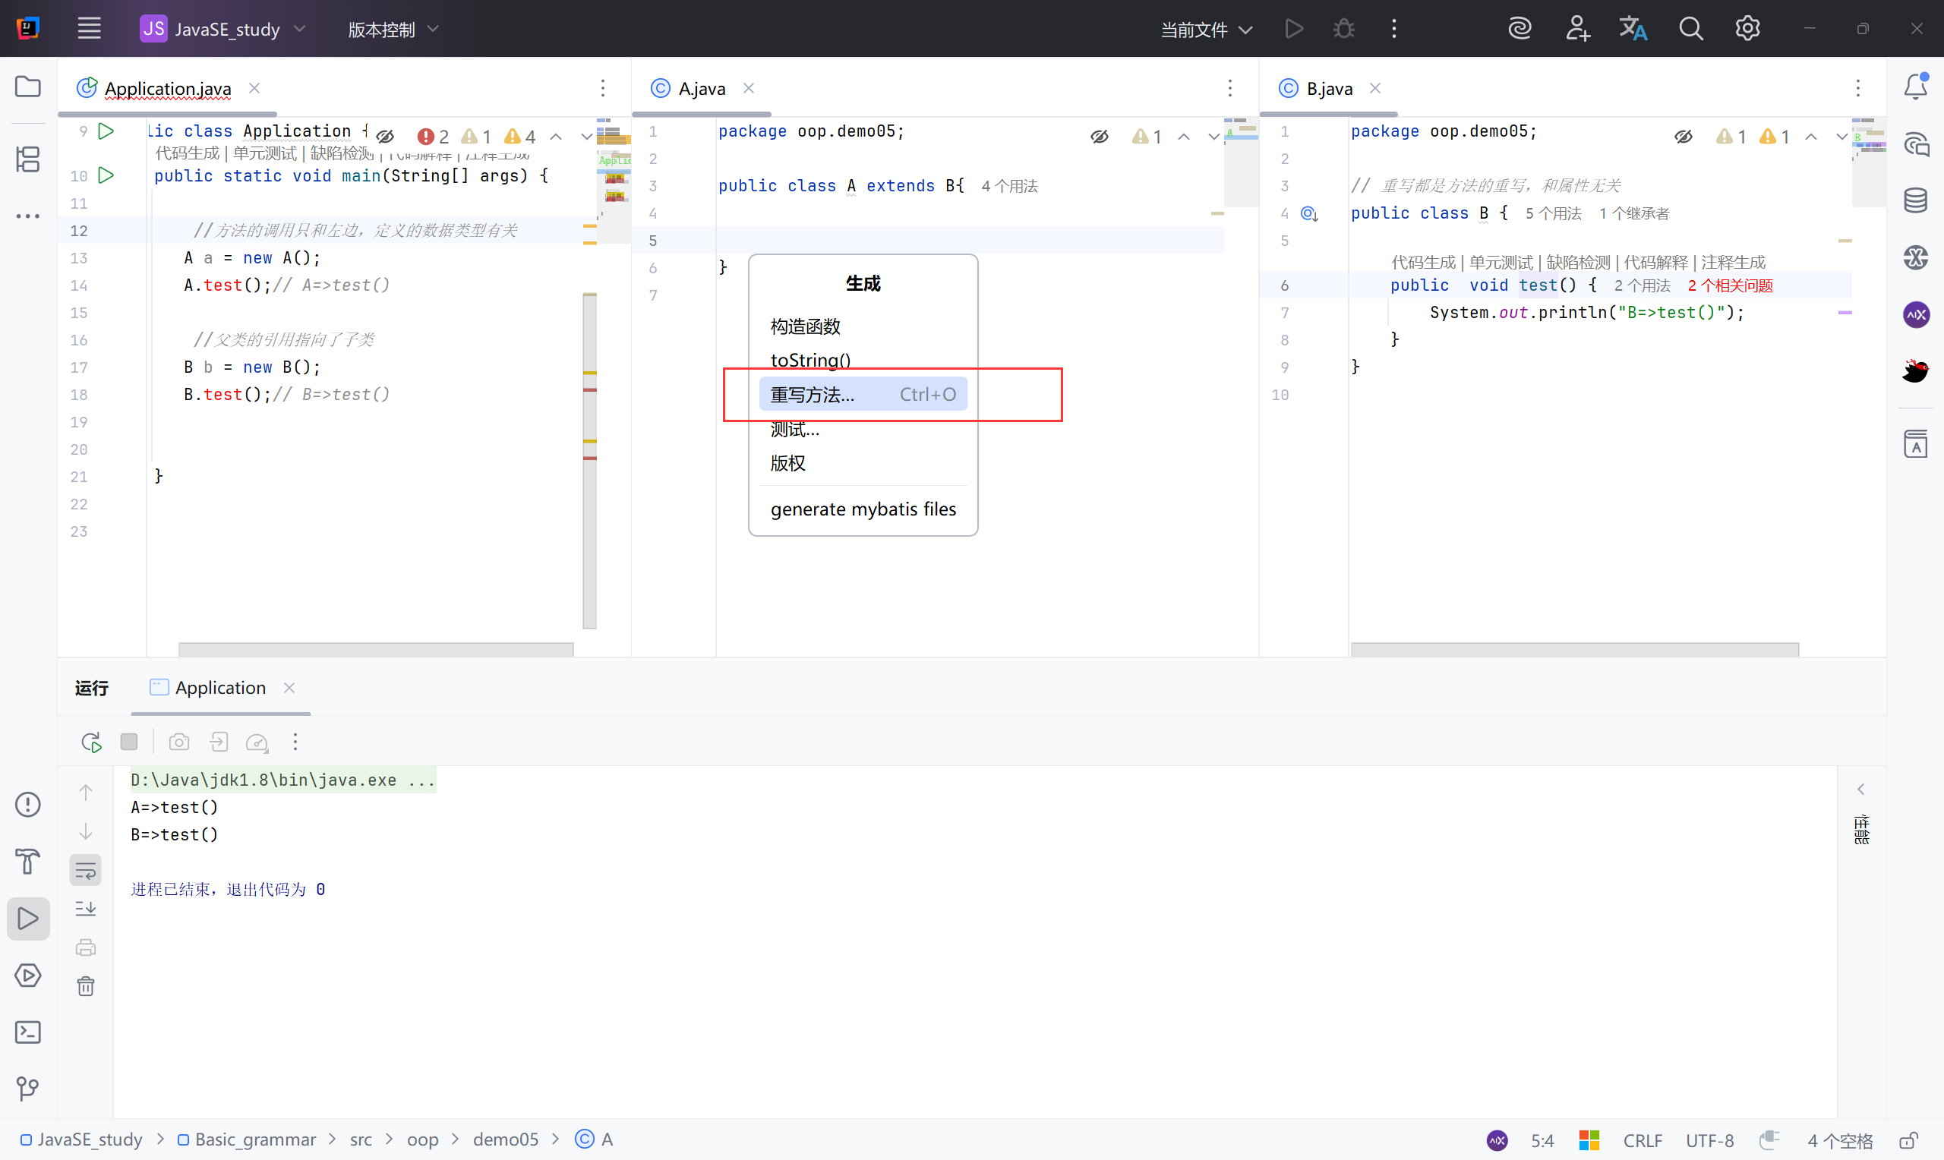Toggle inspection eye icon in A.java
1944x1160 pixels.
[1100, 137]
